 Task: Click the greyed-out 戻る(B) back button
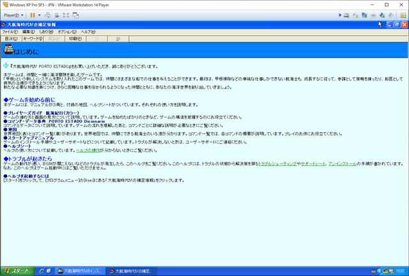pyautogui.click(x=54, y=39)
